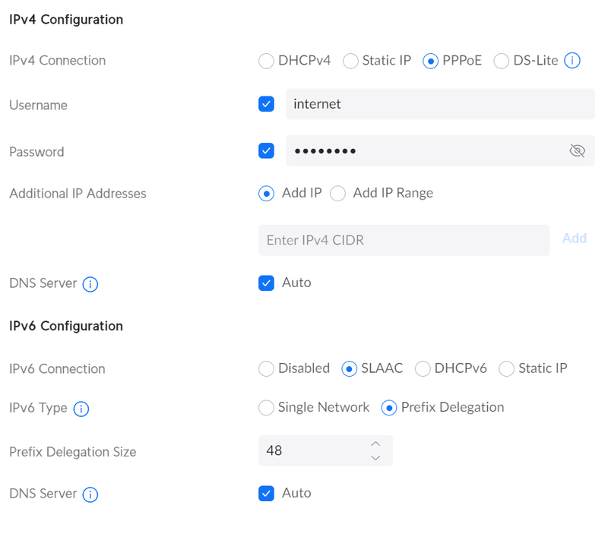Uncheck the Username checkbox
Screen dimensions: 608x537
[x=266, y=104]
